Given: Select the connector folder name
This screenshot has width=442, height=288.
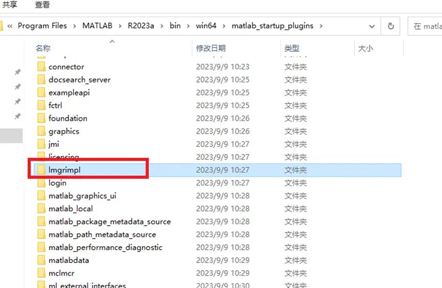Looking at the screenshot, I should [x=66, y=67].
